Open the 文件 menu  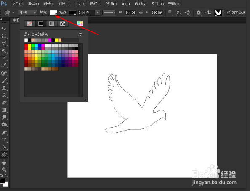(17, 4)
